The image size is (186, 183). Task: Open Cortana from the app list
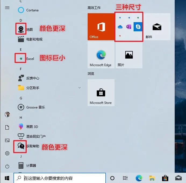tap(28, 10)
